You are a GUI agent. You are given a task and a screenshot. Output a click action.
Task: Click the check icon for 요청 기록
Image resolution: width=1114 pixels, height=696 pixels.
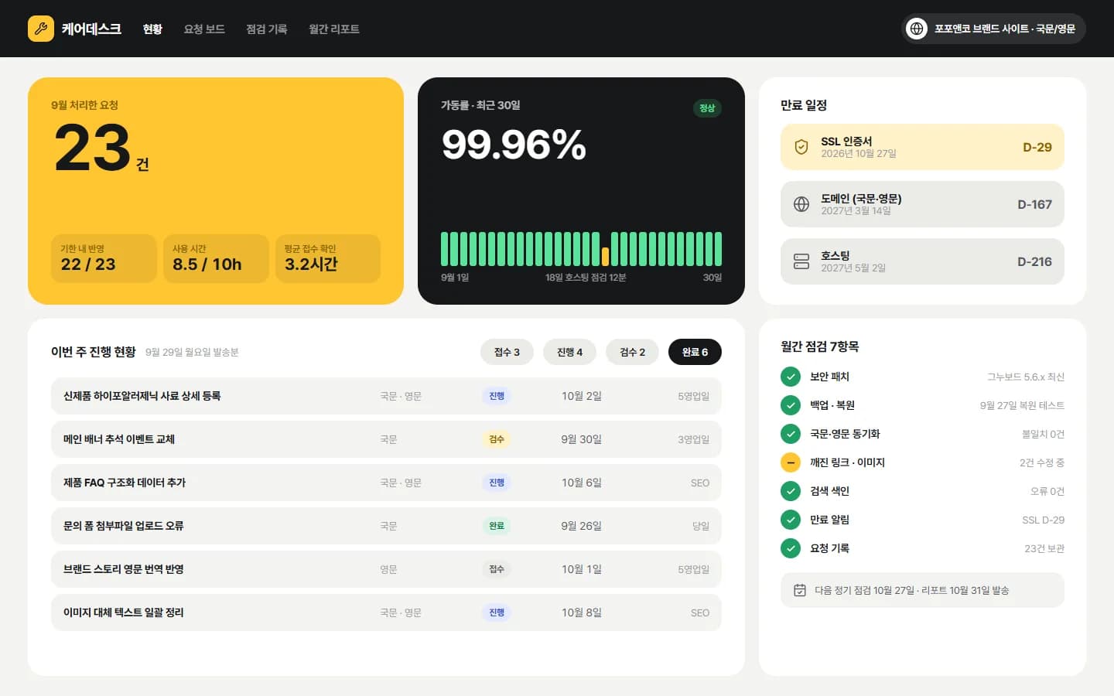point(791,548)
